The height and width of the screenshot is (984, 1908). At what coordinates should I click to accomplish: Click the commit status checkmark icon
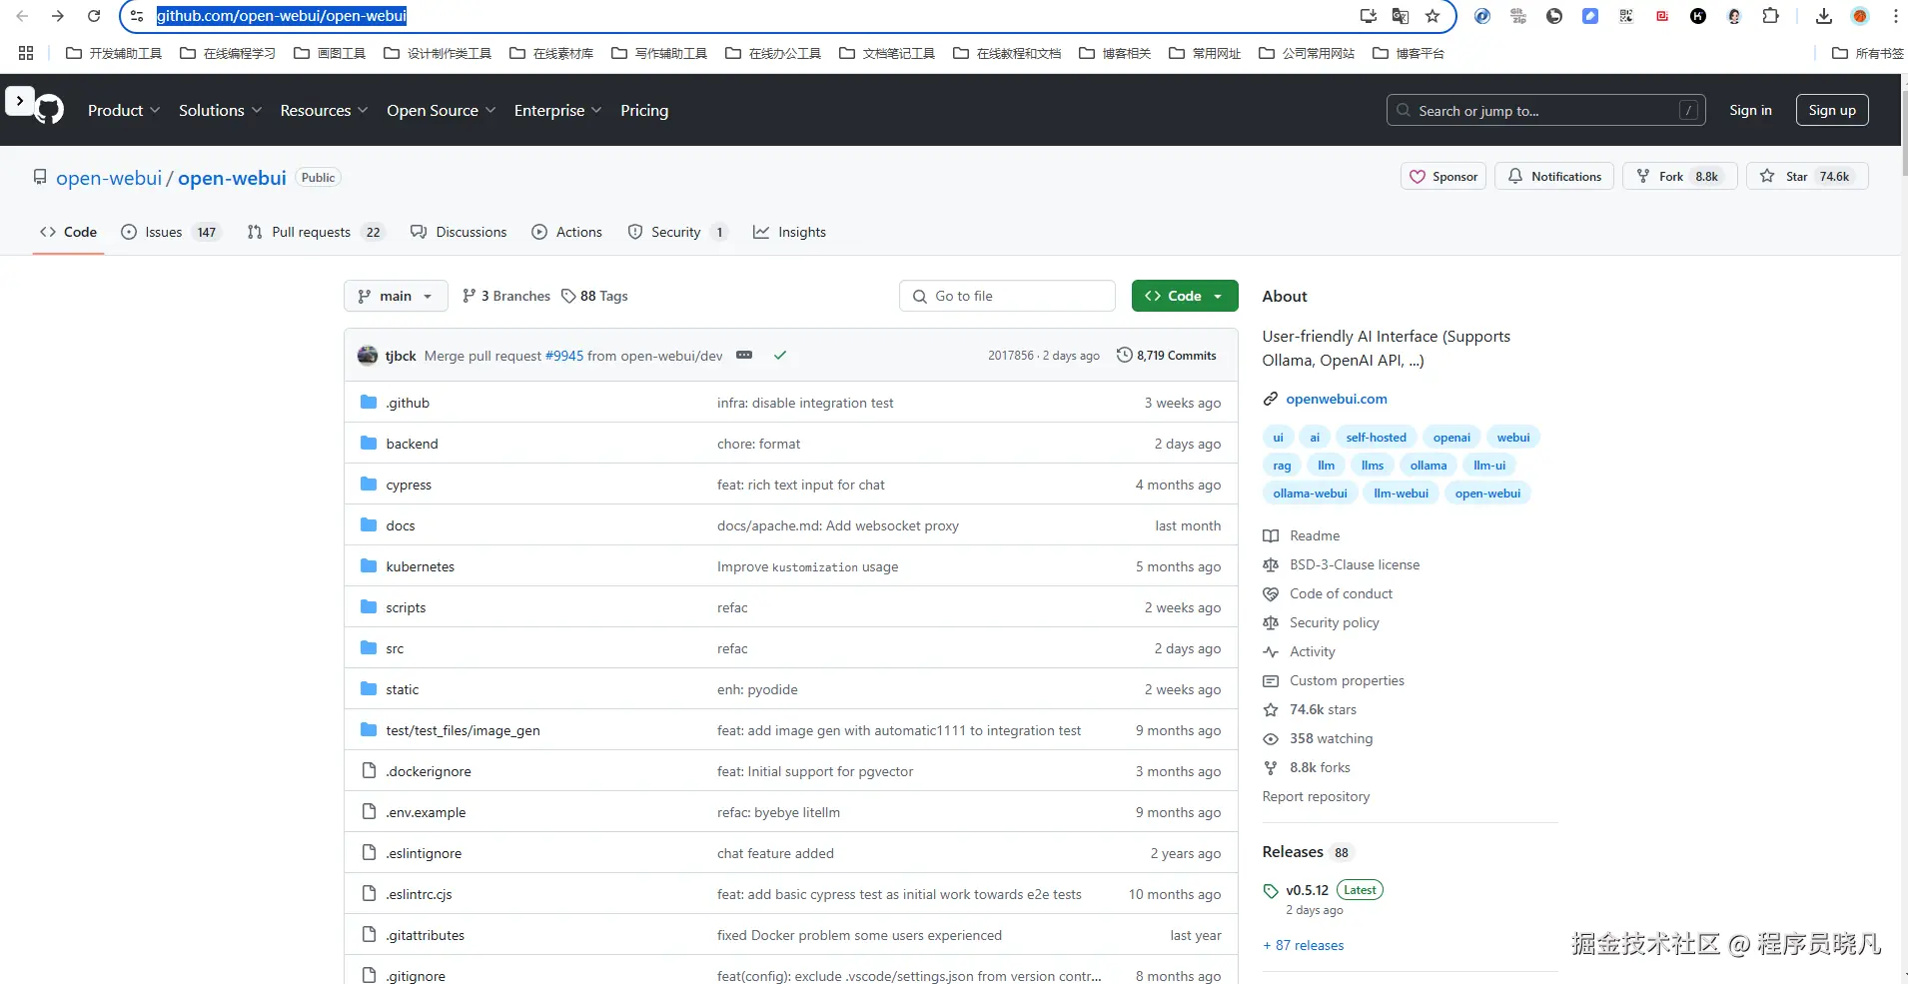point(780,355)
